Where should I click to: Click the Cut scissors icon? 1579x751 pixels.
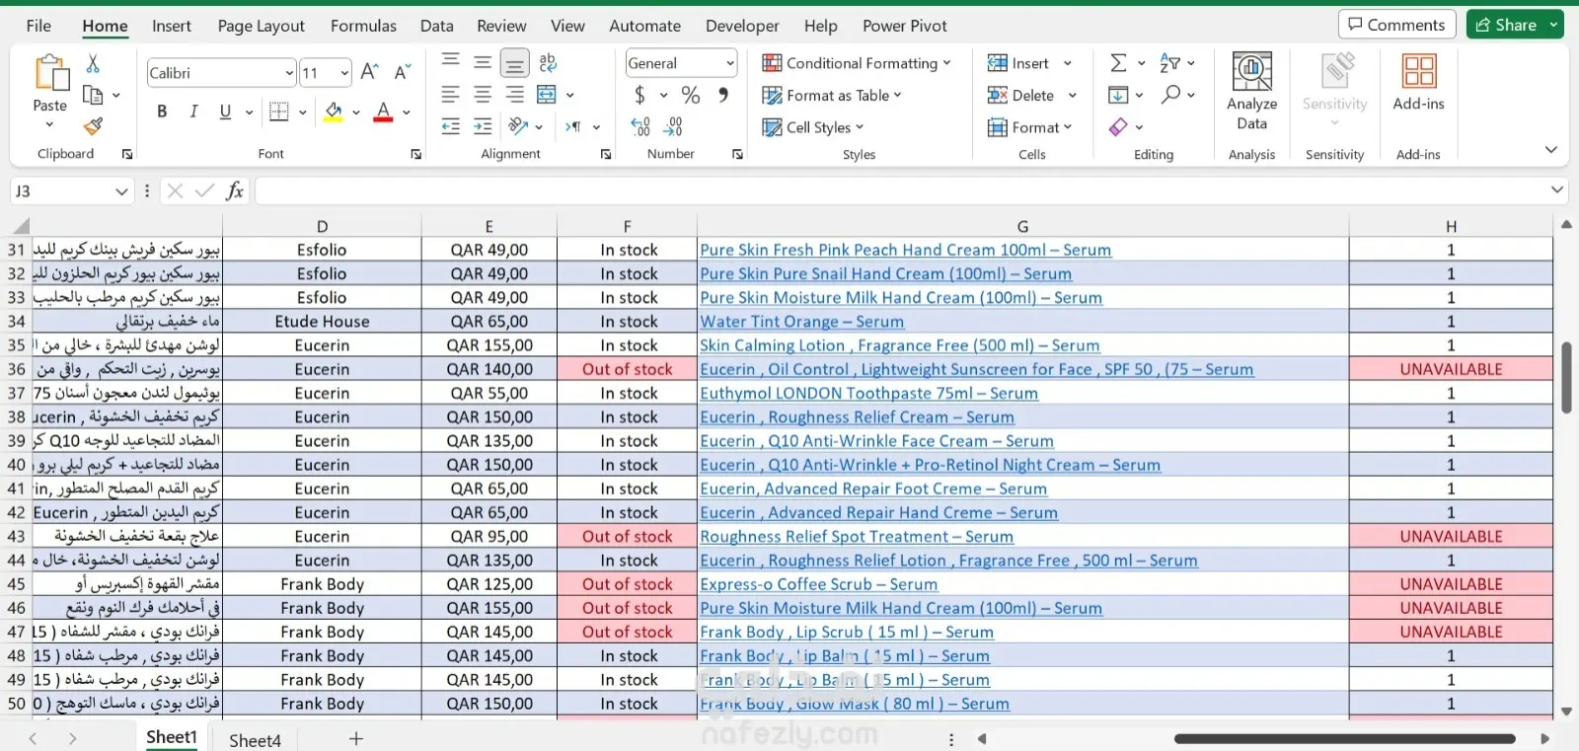(93, 64)
